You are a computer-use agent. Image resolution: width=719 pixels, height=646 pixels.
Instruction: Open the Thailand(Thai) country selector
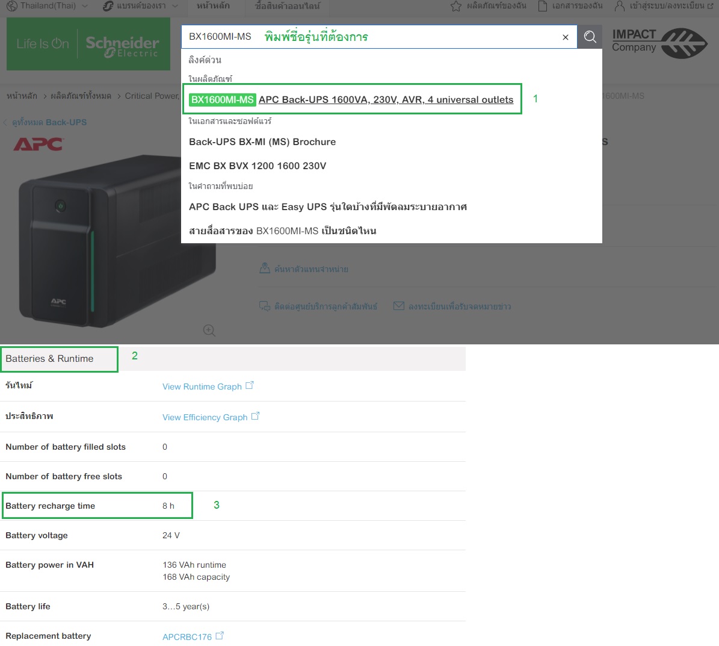click(48, 6)
